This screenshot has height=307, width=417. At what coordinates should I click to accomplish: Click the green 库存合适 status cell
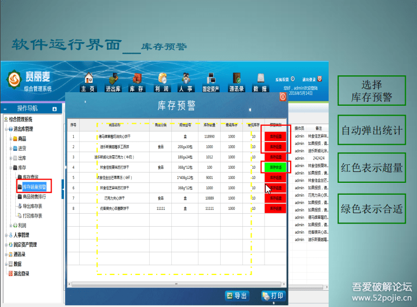[x=275, y=167]
